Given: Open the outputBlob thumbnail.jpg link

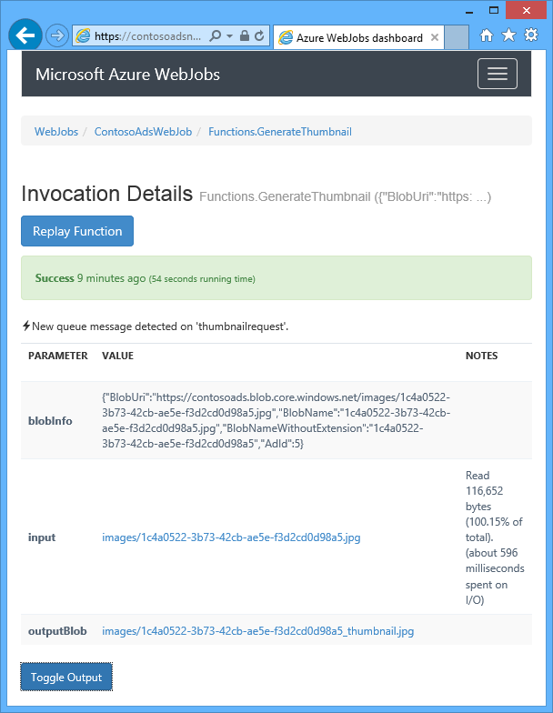Looking at the screenshot, I should coord(258,631).
